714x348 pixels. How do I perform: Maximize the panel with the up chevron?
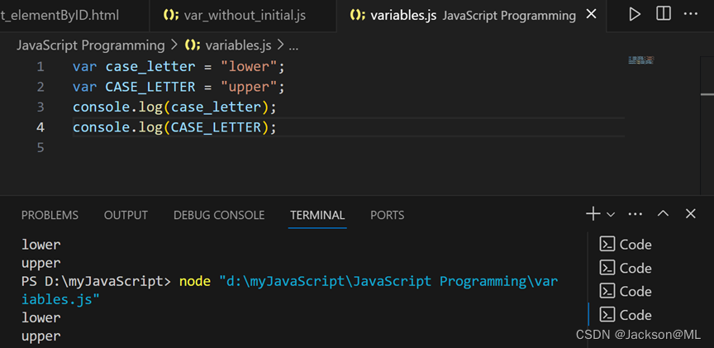663,214
